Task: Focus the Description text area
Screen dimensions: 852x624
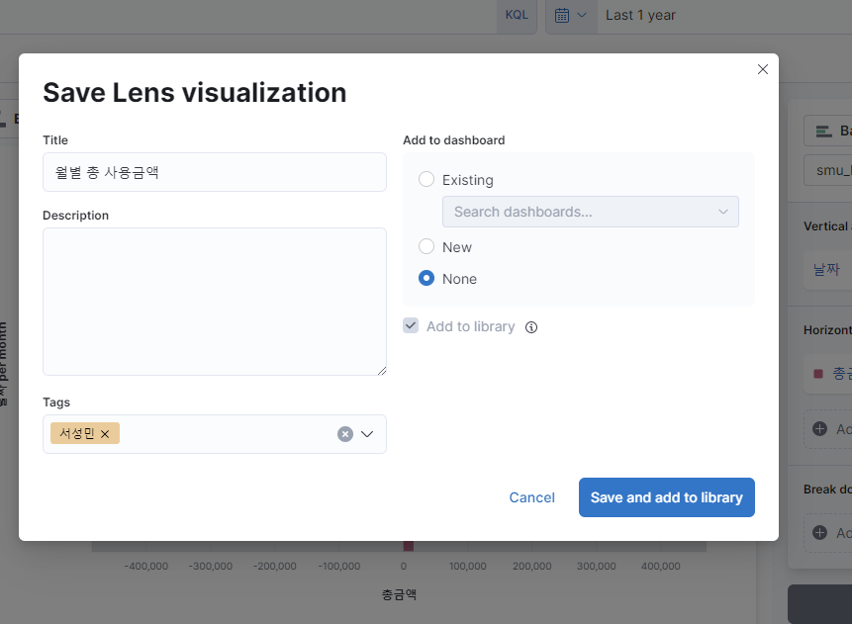Action: coord(215,302)
